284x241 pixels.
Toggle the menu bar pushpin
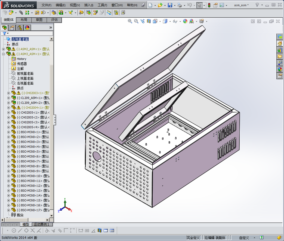[143, 5]
